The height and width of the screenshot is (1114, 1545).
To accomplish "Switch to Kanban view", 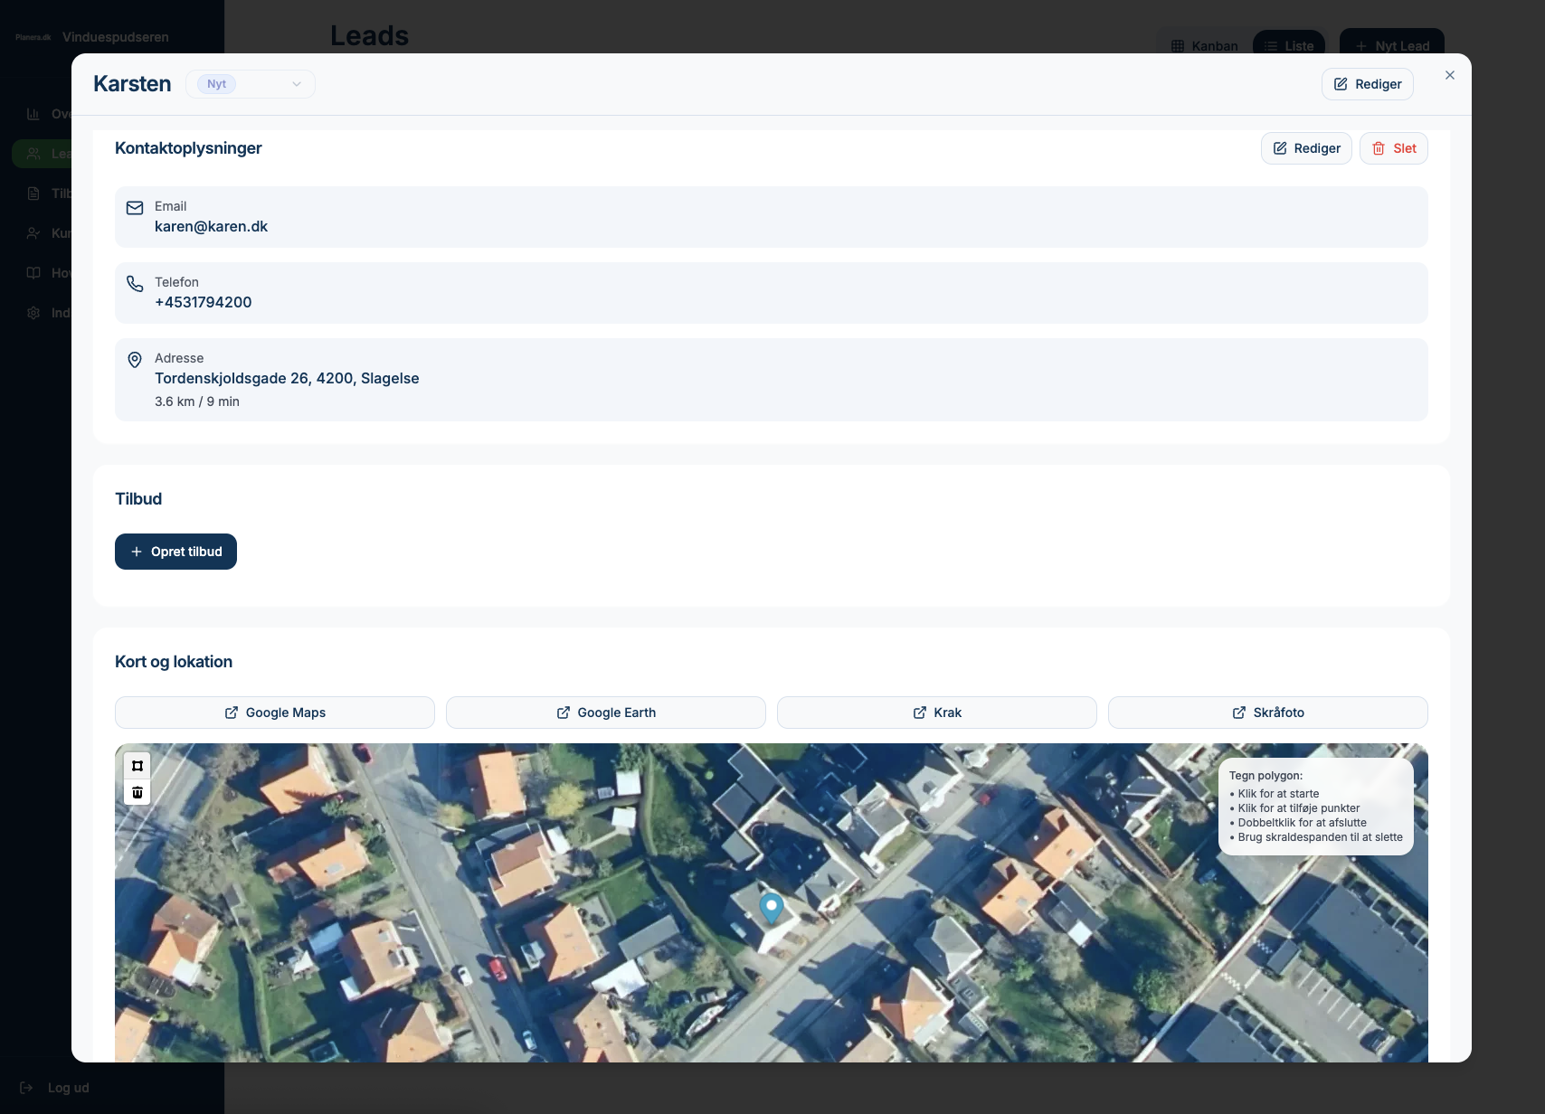I will 1204,46.
